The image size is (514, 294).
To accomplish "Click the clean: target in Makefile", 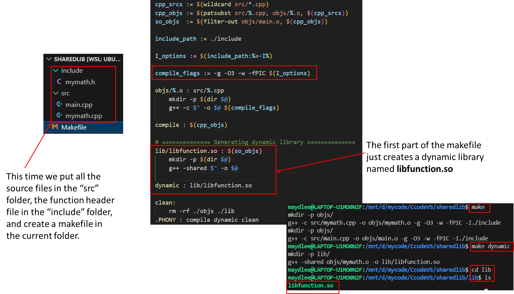I will (x=165, y=203).
